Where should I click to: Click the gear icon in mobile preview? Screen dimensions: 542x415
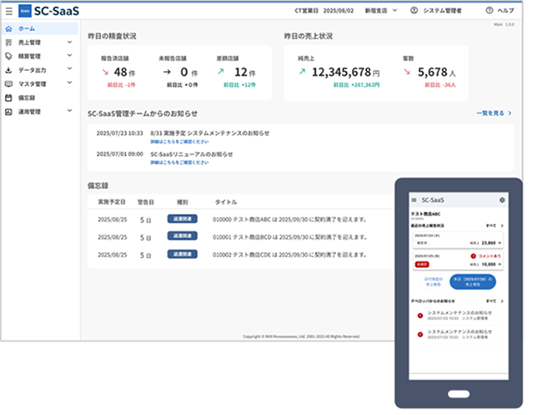(502, 200)
